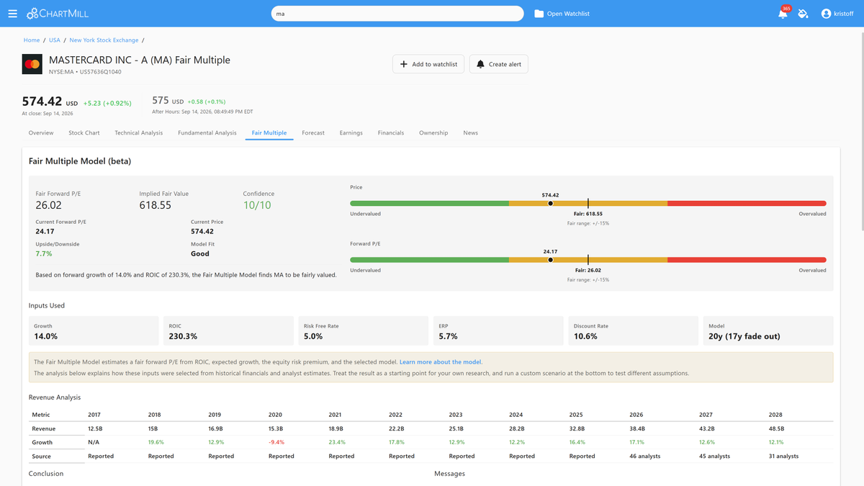The width and height of the screenshot is (864, 486).
Task: View the Ownership tab
Action: point(433,133)
